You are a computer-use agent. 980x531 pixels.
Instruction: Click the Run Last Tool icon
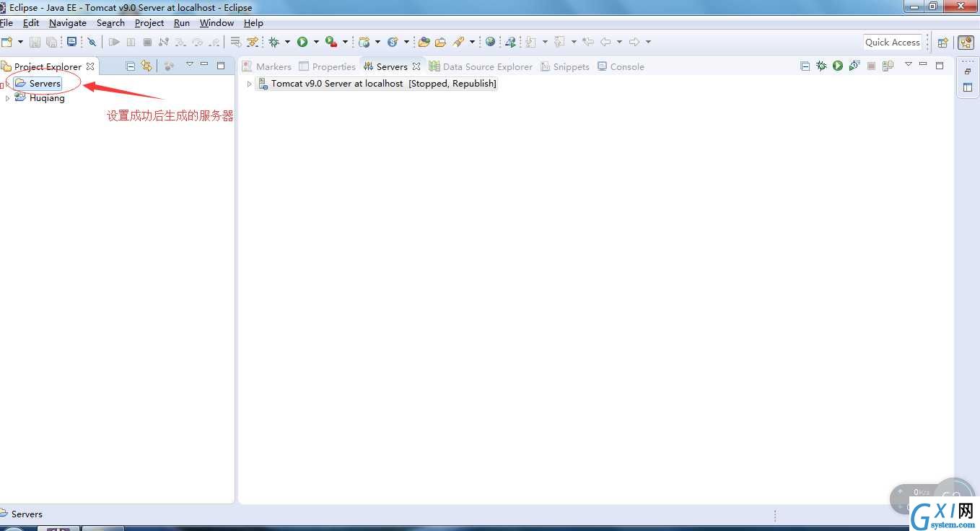[331, 42]
